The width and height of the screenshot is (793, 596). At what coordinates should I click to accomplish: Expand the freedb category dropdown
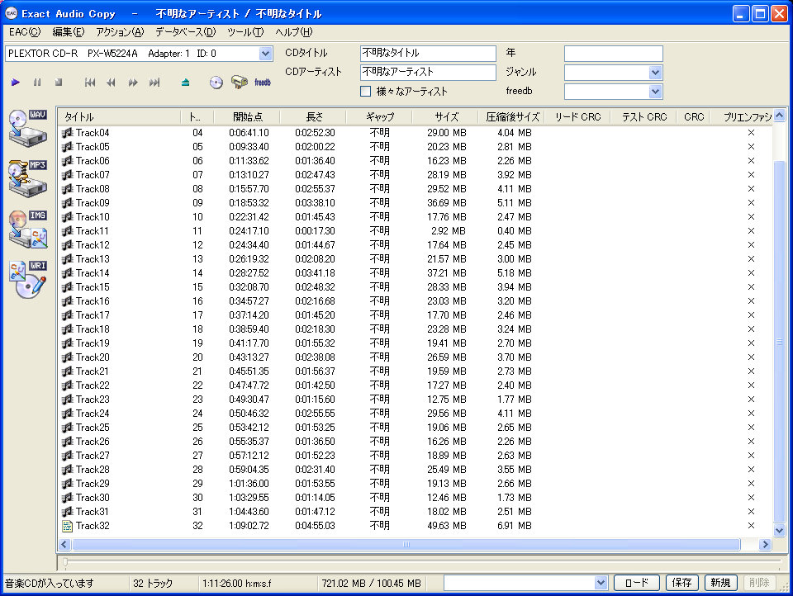pos(655,92)
